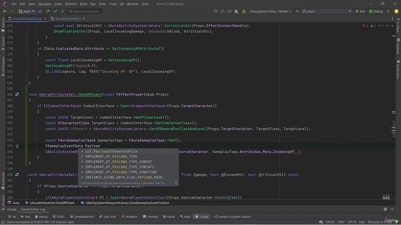The height and width of the screenshot is (225, 401).
Task: Open the Unit Tests tool window
Action: coord(108,217)
